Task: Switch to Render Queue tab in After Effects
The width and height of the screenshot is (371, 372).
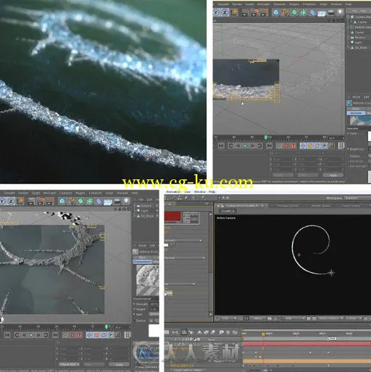Action: pyautogui.click(x=320, y=206)
